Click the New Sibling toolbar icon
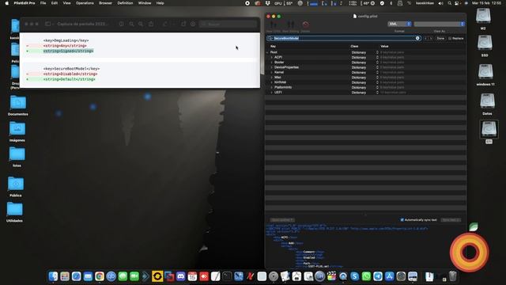Screen dimensions: 506x285 click(291, 25)
